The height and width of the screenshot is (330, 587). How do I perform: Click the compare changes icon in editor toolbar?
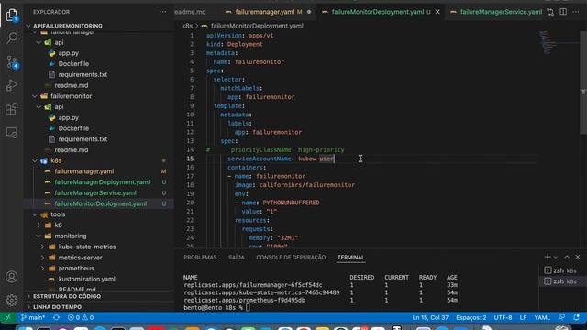[550, 12]
